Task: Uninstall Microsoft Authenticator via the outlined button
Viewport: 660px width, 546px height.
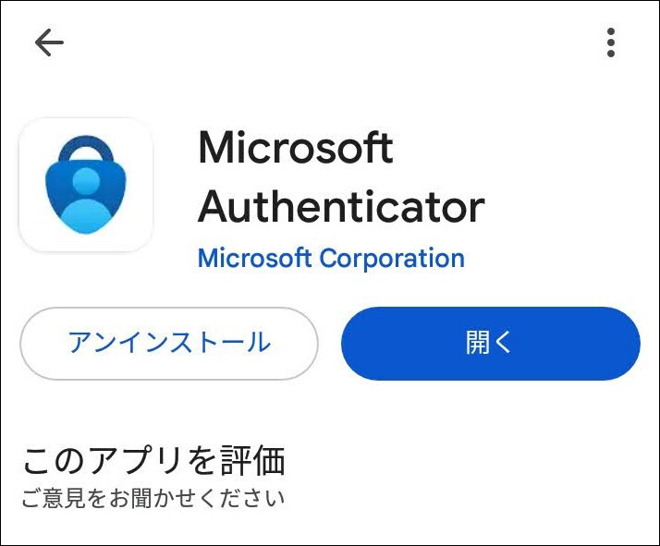Action: pyautogui.click(x=169, y=344)
